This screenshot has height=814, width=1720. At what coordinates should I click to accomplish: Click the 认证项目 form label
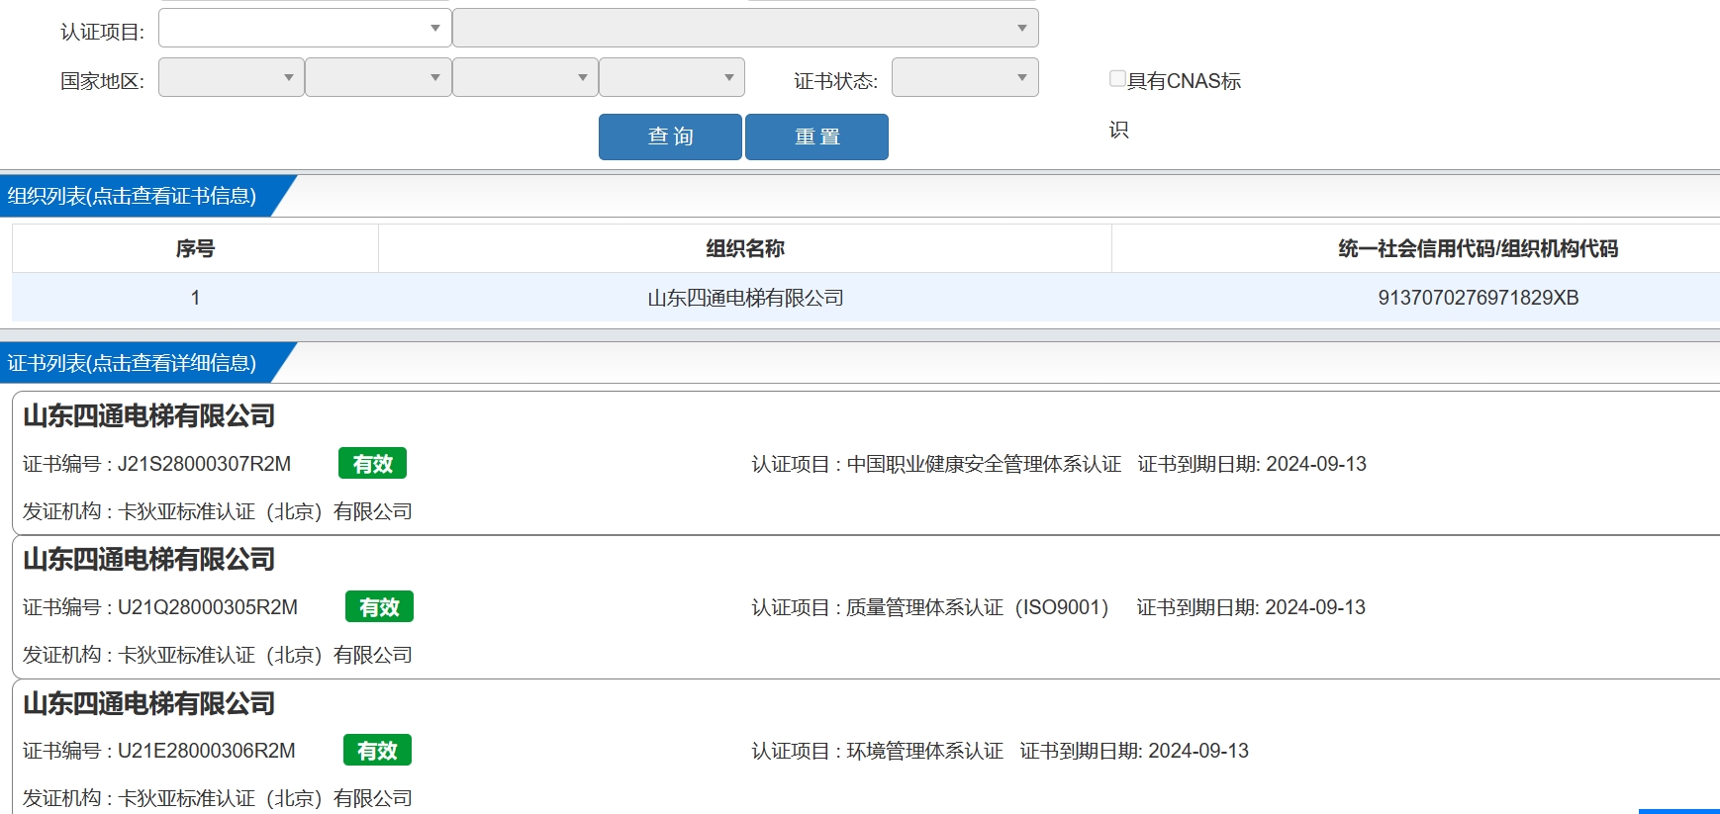click(x=102, y=32)
